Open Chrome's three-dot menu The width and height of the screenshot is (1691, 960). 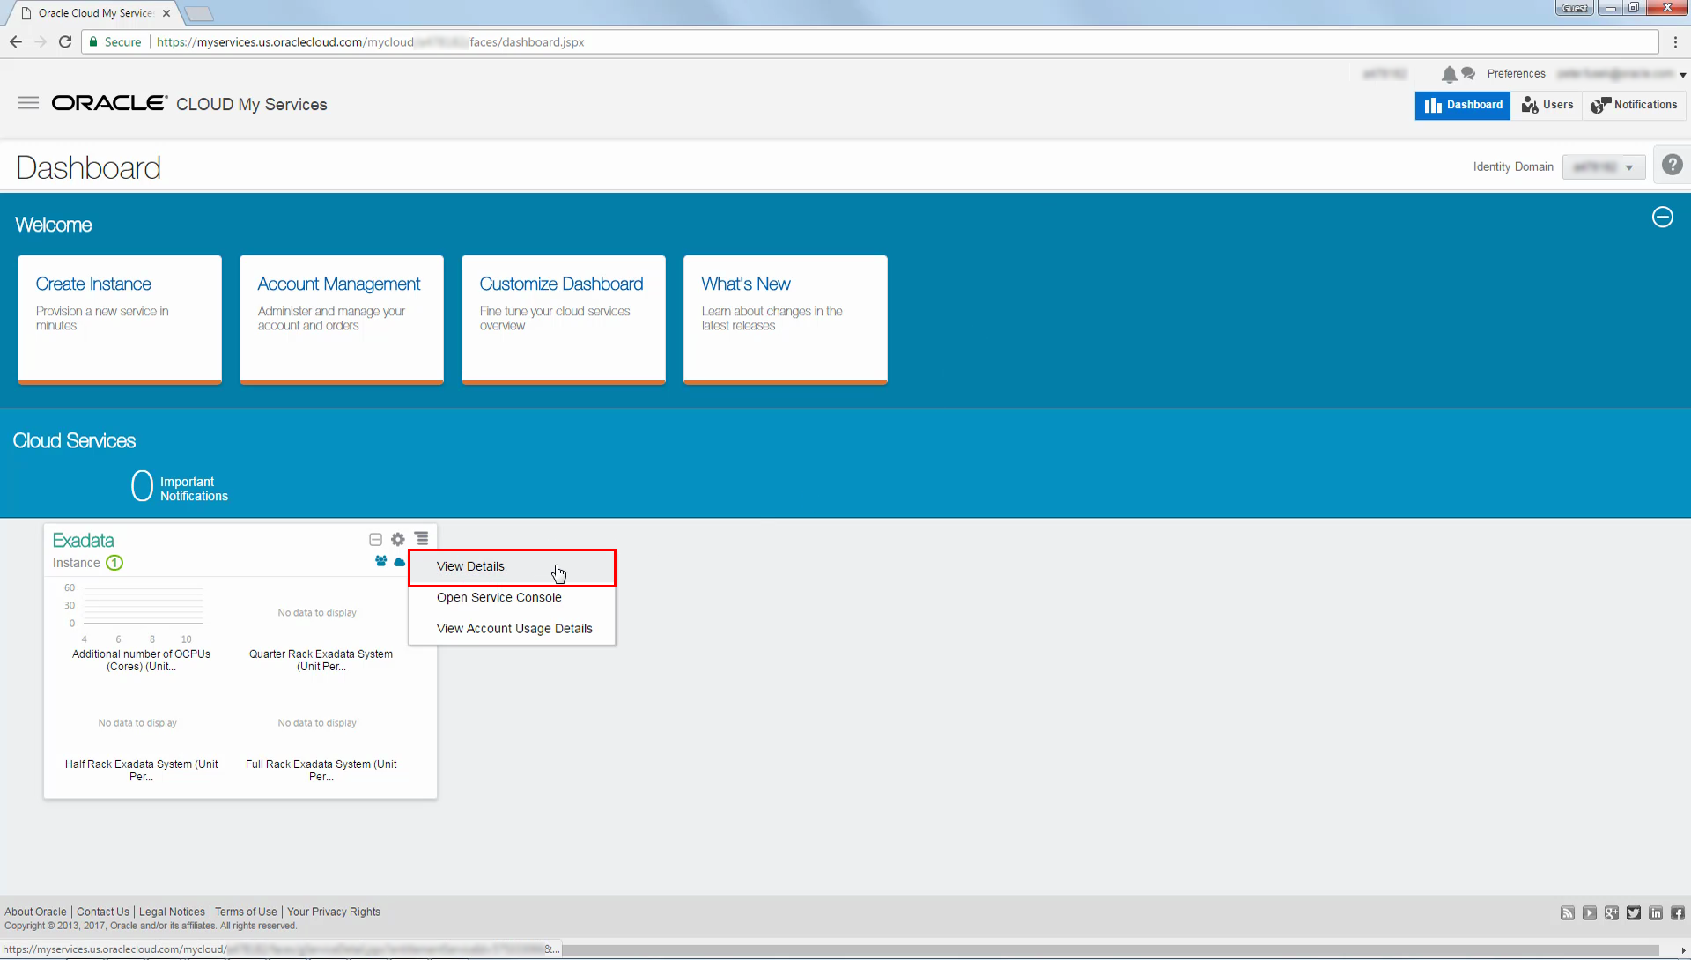pos(1675,41)
